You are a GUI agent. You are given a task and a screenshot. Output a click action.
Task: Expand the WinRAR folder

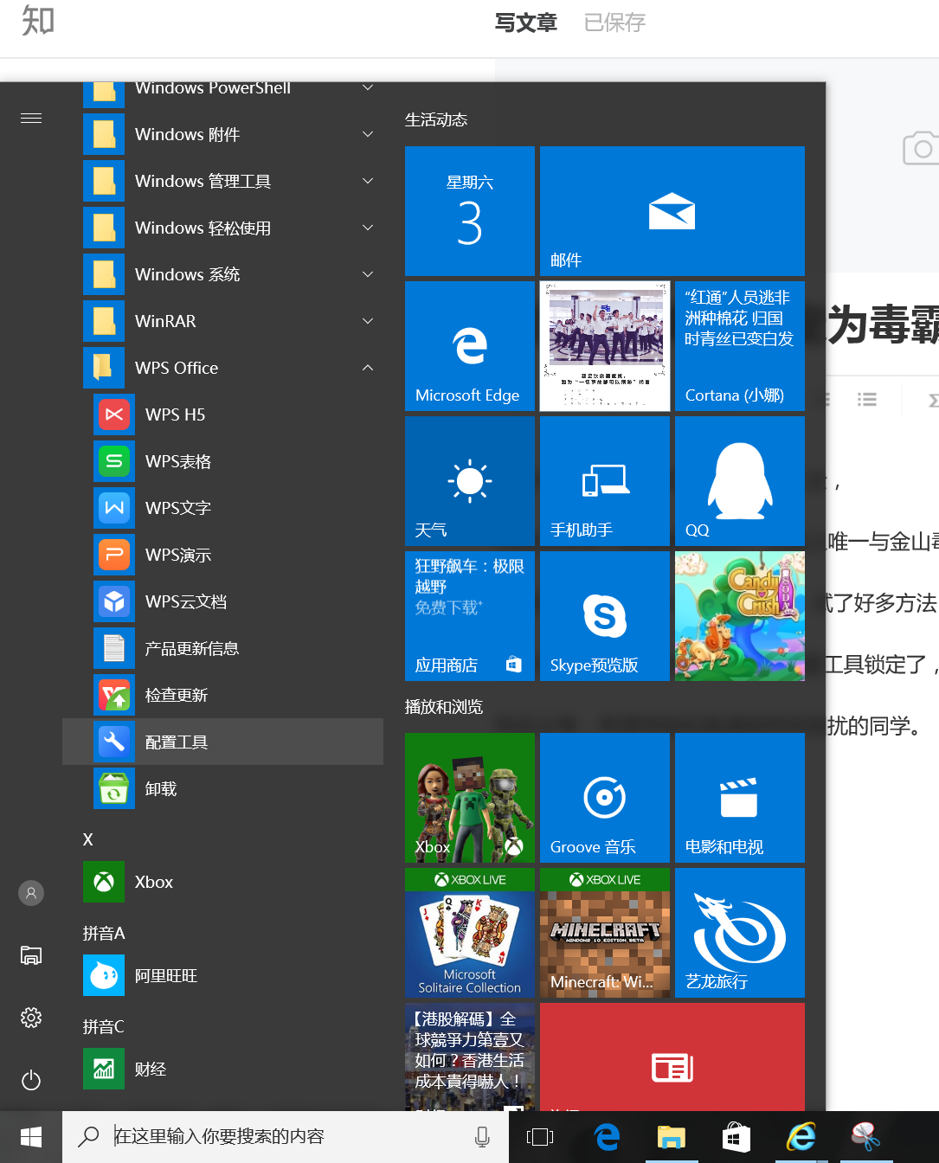click(x=368, y=322)
